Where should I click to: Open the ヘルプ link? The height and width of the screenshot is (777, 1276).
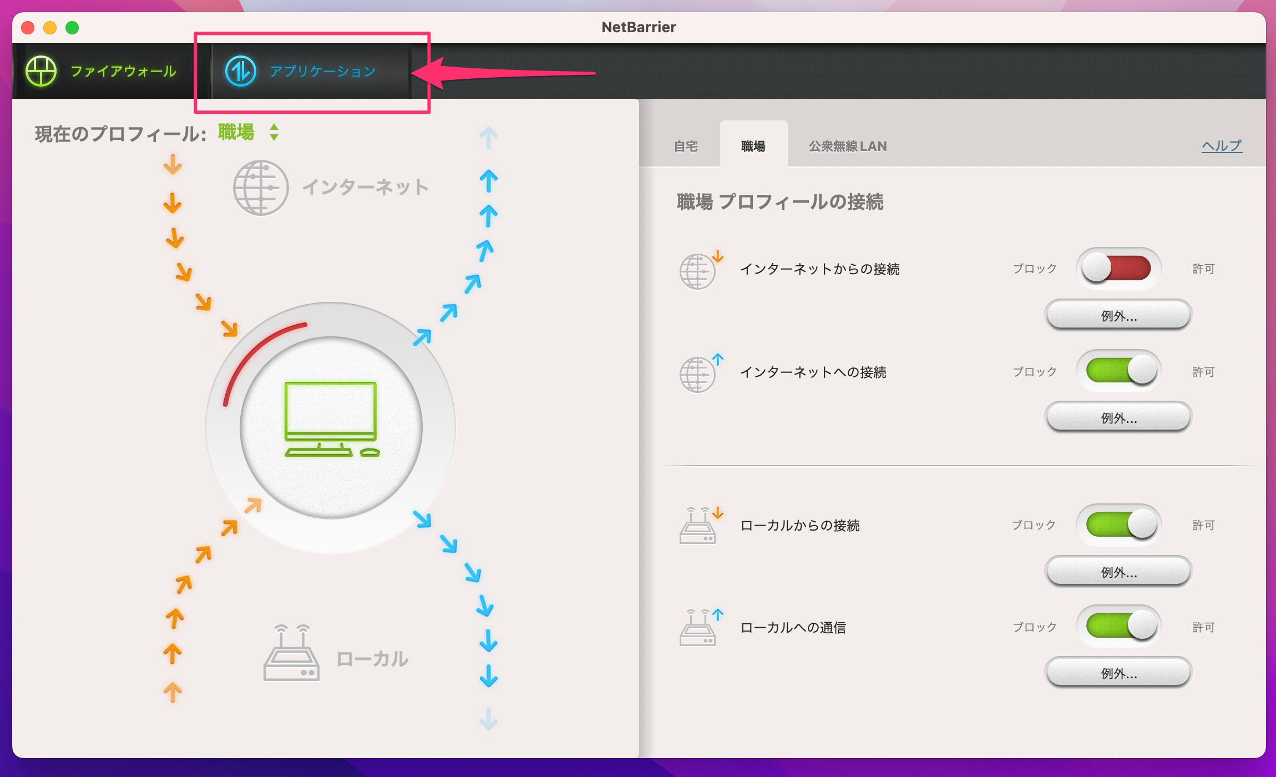coord(1222,146)
